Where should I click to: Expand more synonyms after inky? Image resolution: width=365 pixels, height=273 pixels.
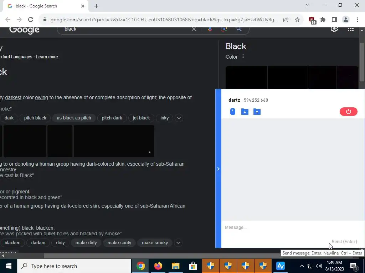[179, 118]
